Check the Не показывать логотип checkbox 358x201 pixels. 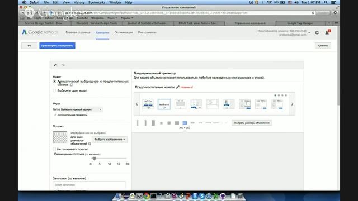click(x=54, y=149)
